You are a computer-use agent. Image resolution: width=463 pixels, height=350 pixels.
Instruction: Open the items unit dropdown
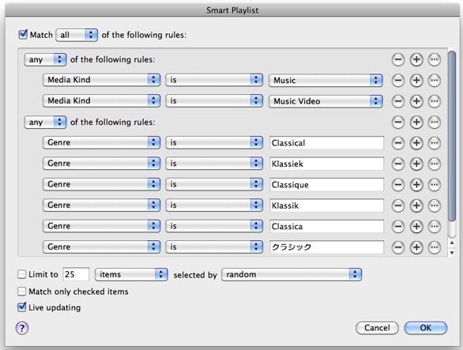(x=131, y=274)
